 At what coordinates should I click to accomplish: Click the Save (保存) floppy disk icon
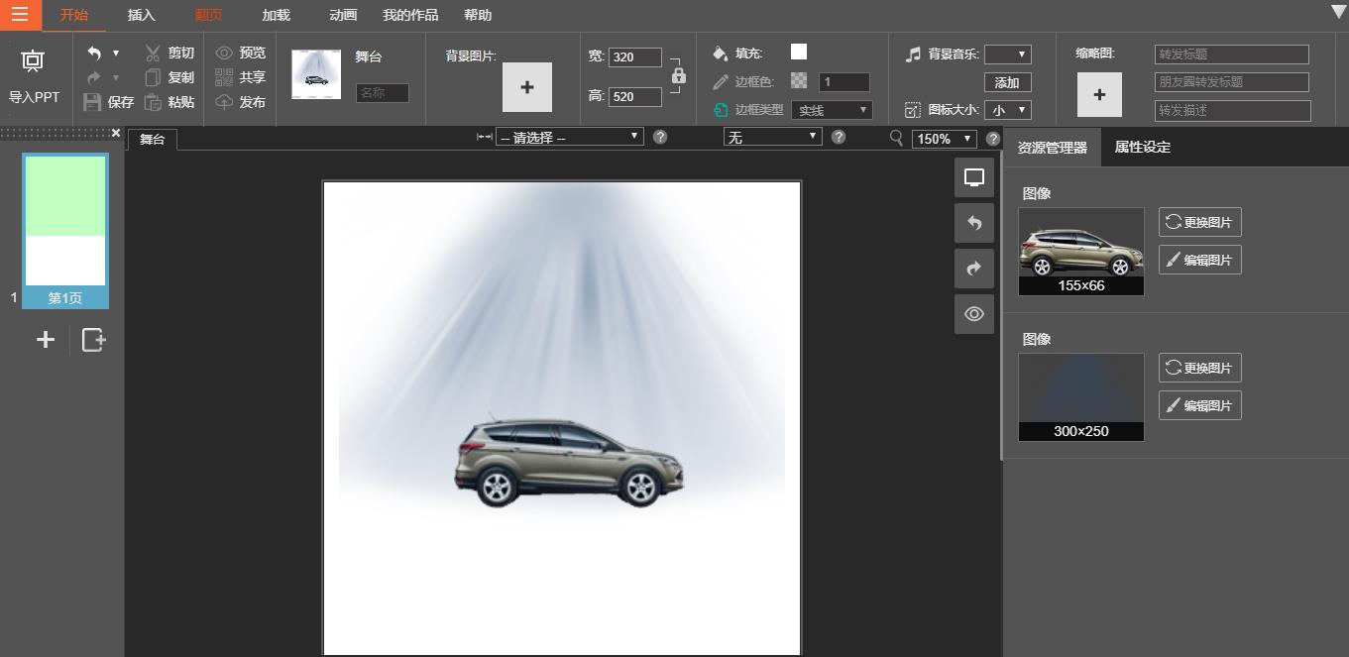(92, 102)
